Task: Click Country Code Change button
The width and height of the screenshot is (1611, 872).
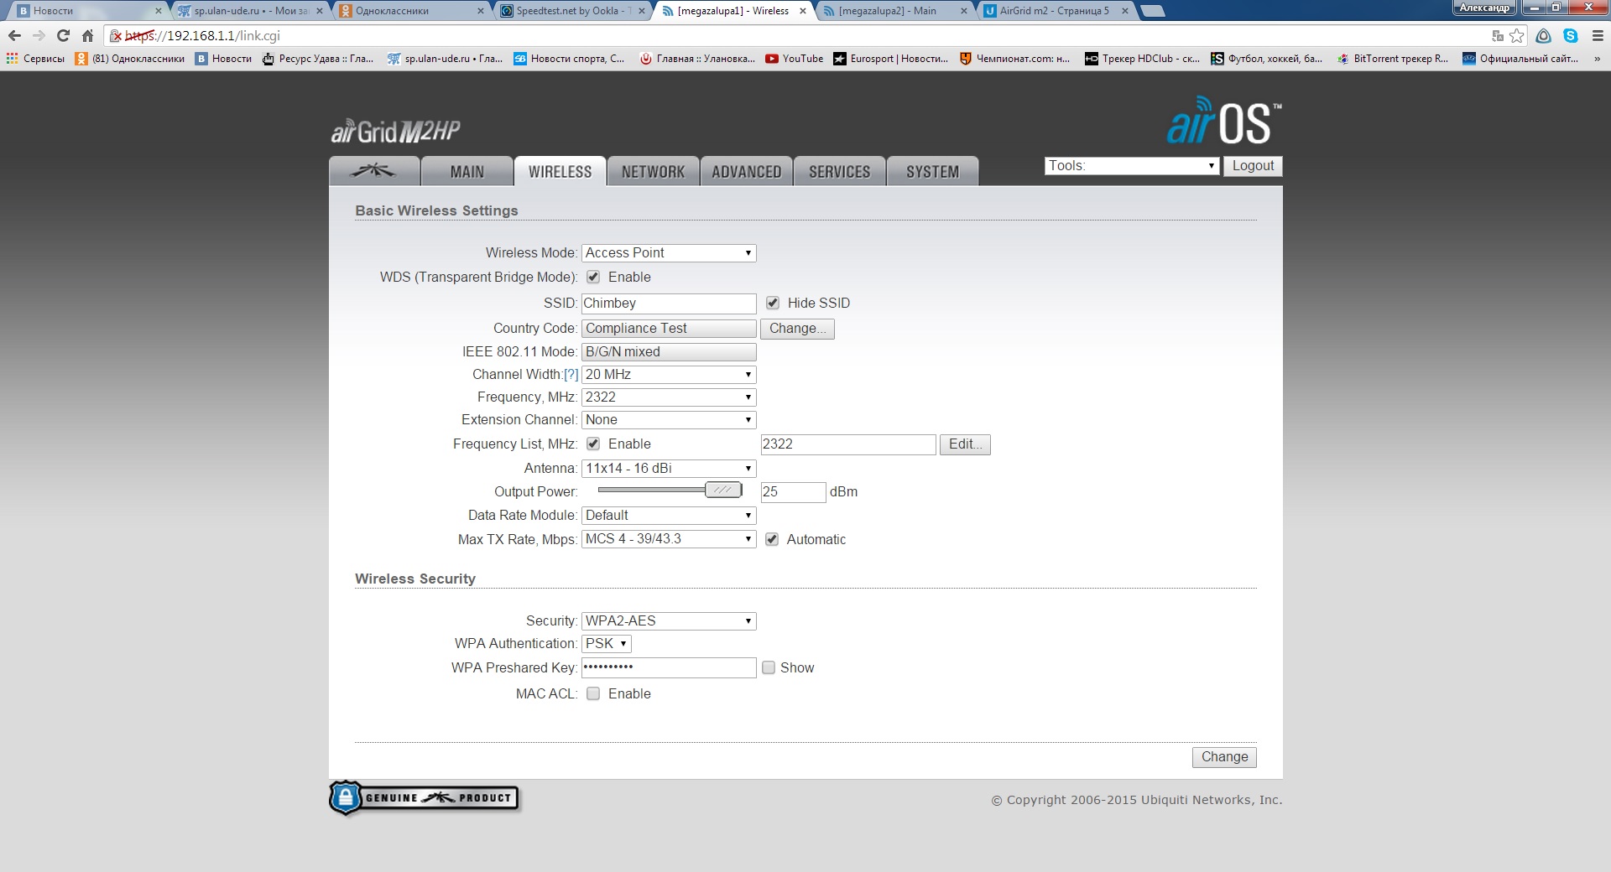Action: coord(797,329)
